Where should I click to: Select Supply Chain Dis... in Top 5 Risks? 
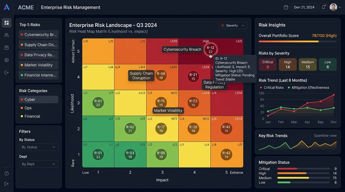click(39, 45)
